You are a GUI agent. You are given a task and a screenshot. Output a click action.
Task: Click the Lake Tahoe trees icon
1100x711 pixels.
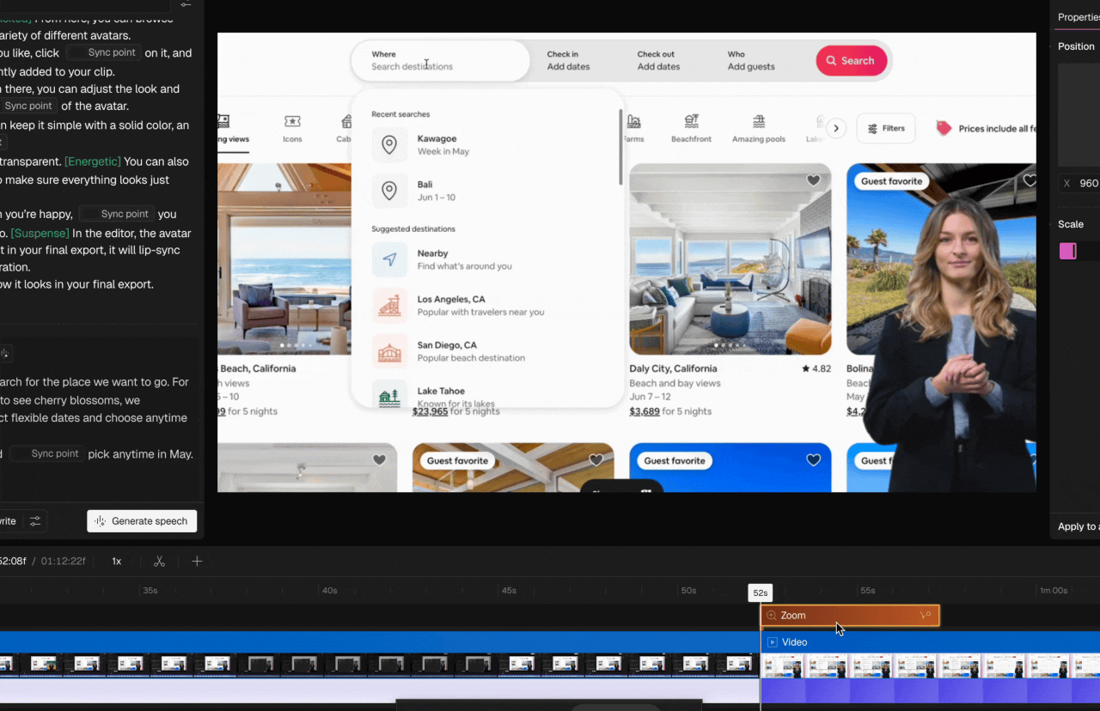click(389, 396)
